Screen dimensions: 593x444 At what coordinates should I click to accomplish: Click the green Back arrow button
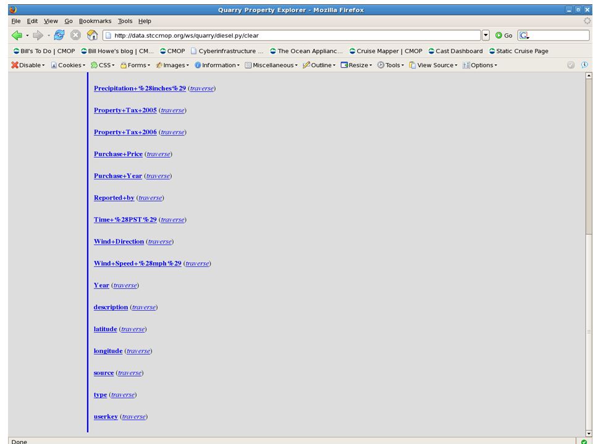point(17,36)
